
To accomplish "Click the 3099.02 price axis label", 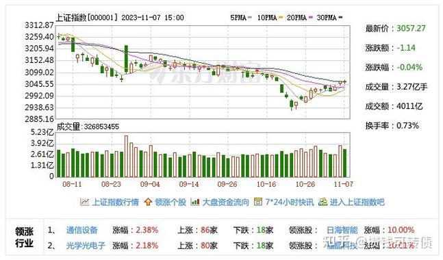I will (x=39, y=73).
